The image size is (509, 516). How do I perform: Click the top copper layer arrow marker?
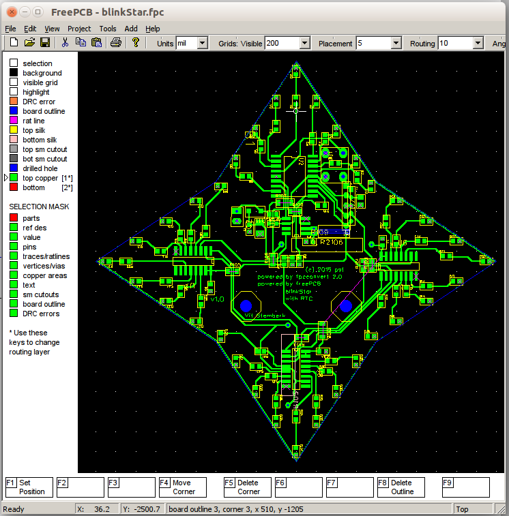(x=6, y=178)
